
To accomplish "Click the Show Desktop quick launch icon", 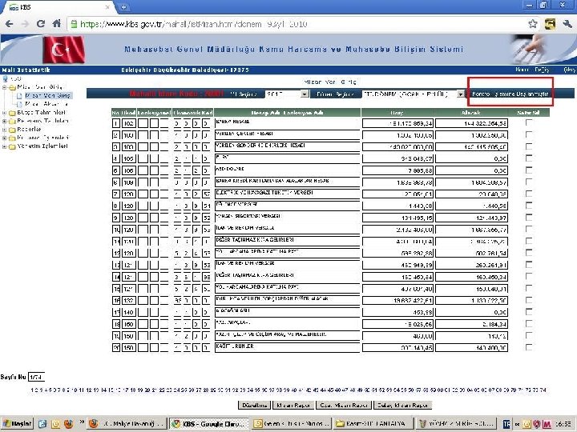I will tap(42, 424).
